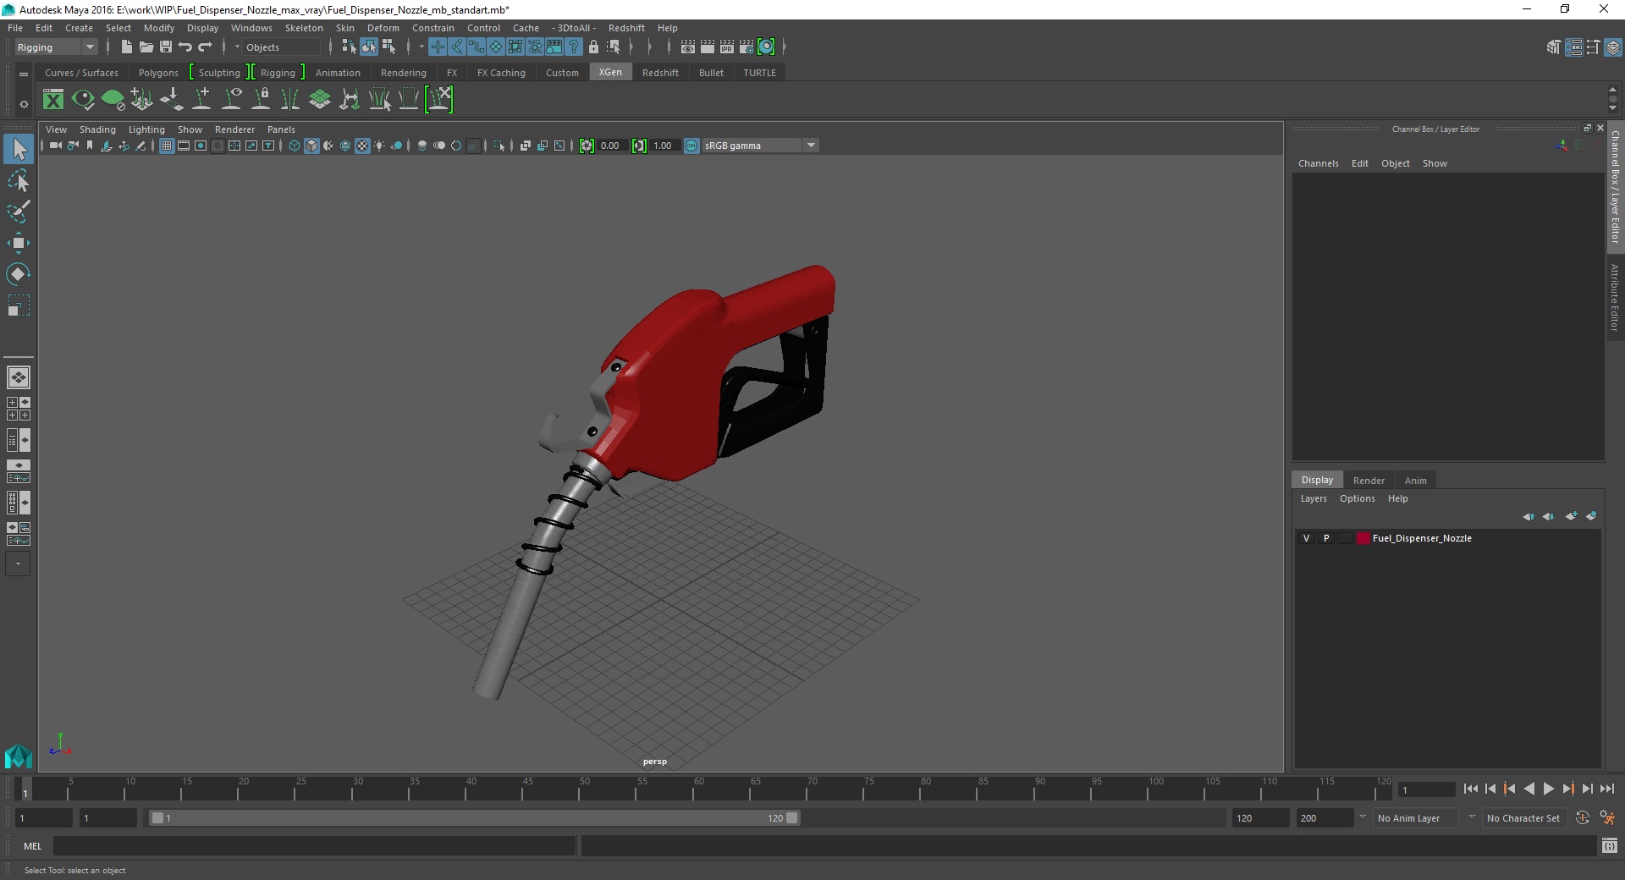Open a scene with the folder icon
This screenshot has width=1625, height=880.
146,47
